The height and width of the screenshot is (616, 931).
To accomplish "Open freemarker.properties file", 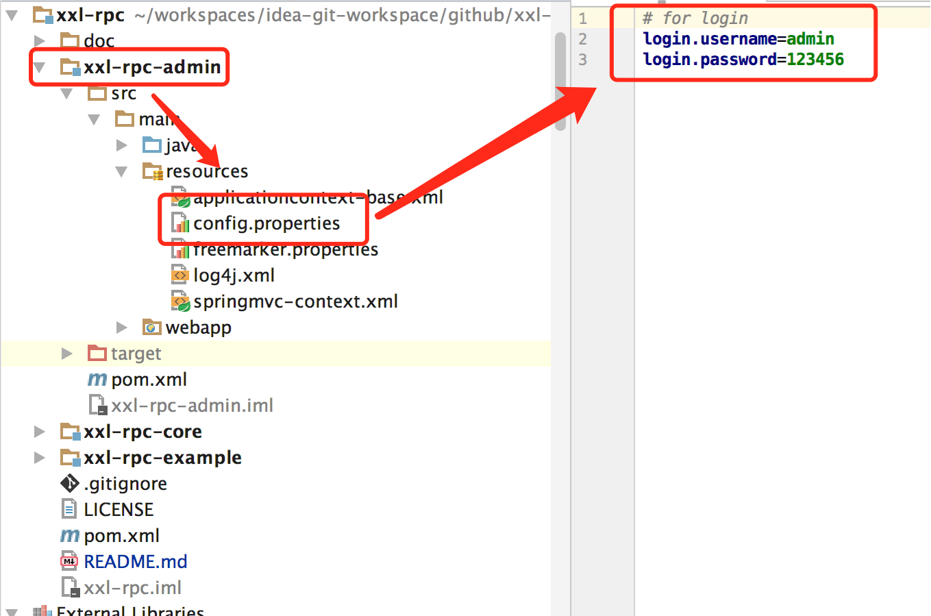I will [x=286, y=249].
